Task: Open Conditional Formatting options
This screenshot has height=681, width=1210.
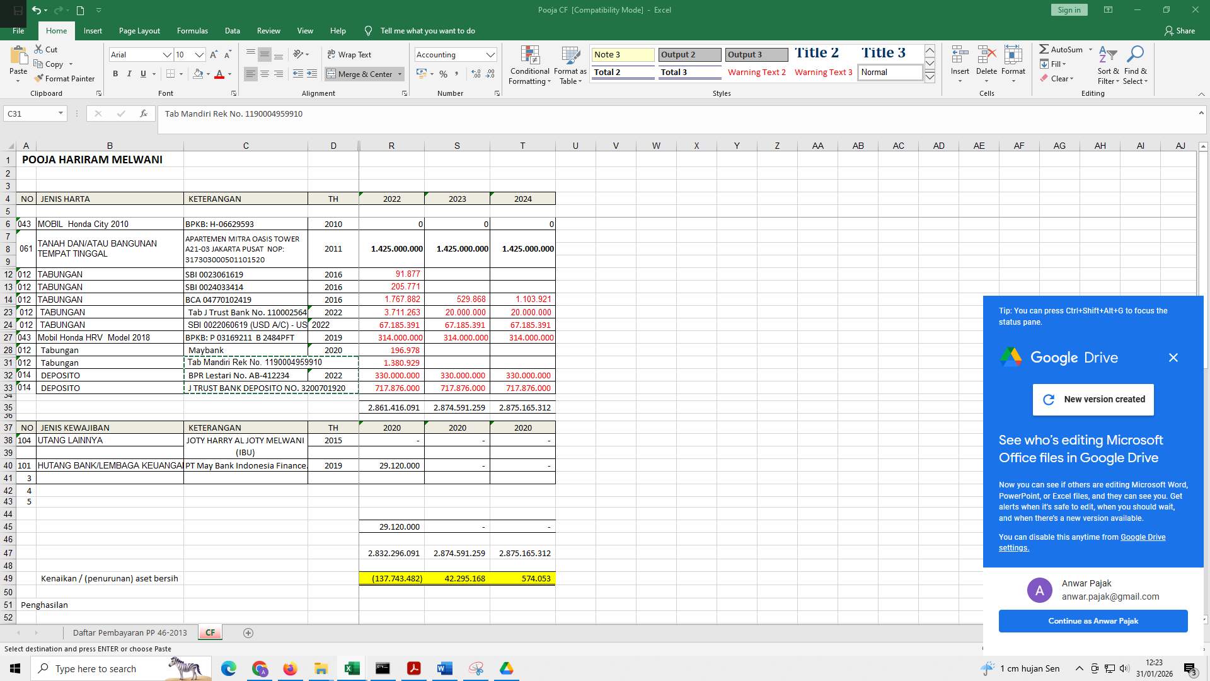Action: pos(529,66)
